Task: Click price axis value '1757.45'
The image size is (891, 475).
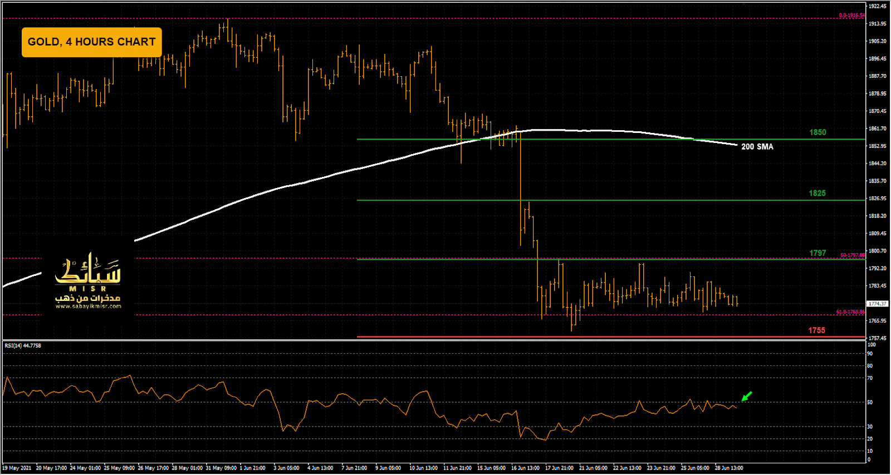Action: coord(878,338)
